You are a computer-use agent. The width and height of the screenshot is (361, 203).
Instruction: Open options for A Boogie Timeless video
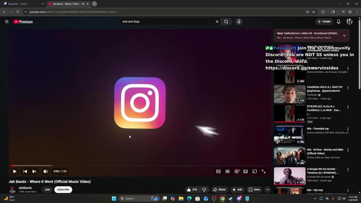click(x=348, y=170)
